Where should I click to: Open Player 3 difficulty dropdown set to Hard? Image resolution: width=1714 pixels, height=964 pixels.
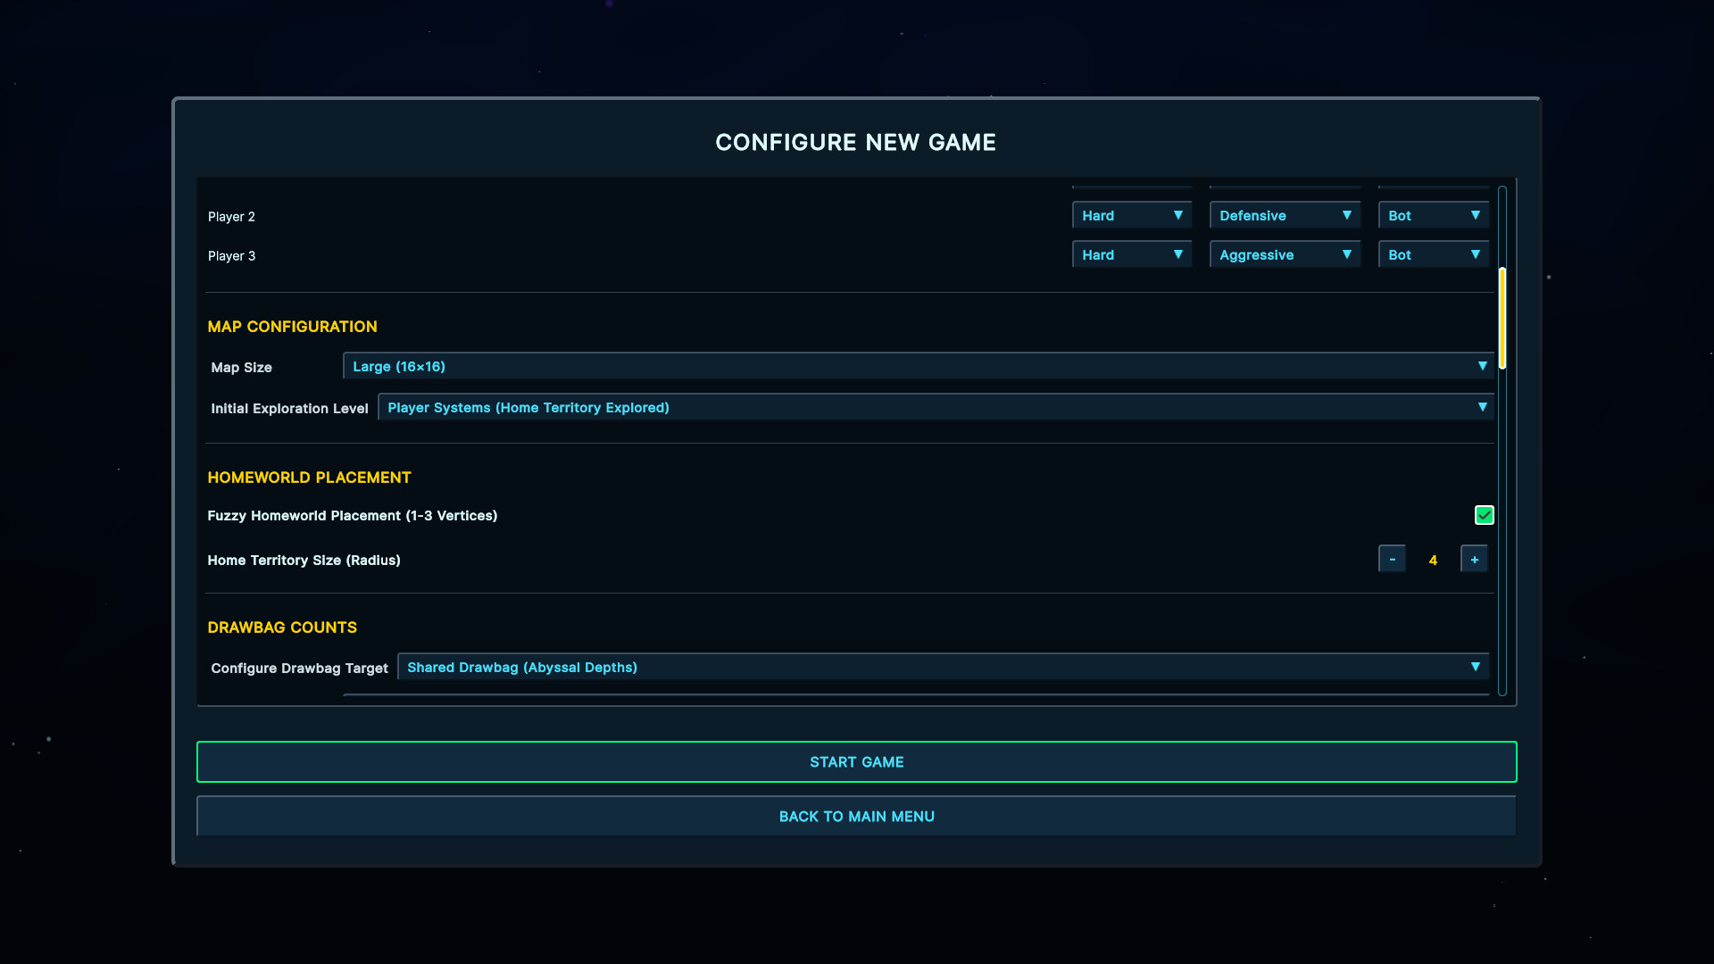(x=1132, y=254)
